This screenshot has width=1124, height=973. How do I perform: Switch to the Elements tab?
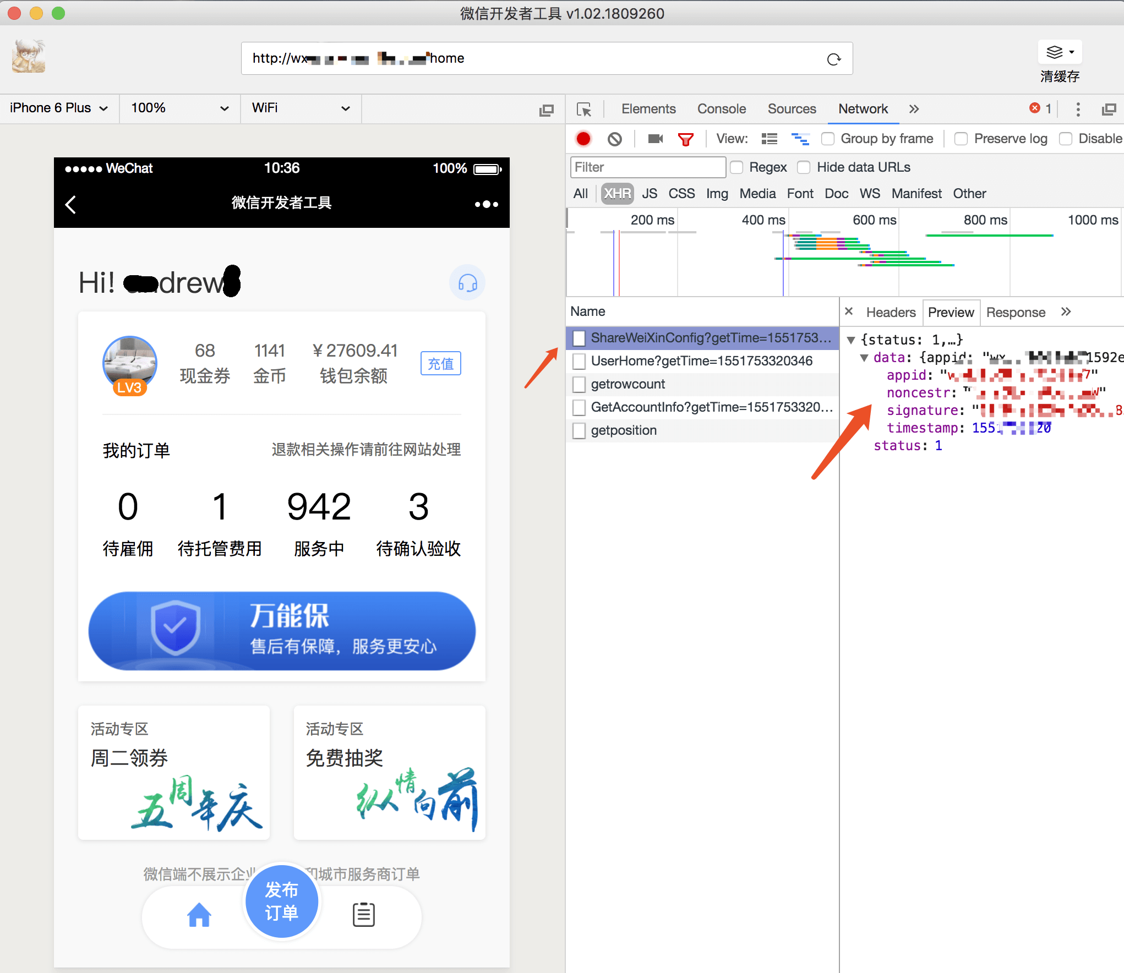pos(648,109)
